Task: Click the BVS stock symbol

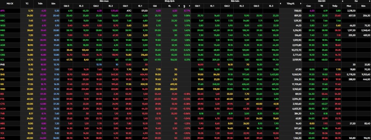Action: tap(3, 138)
